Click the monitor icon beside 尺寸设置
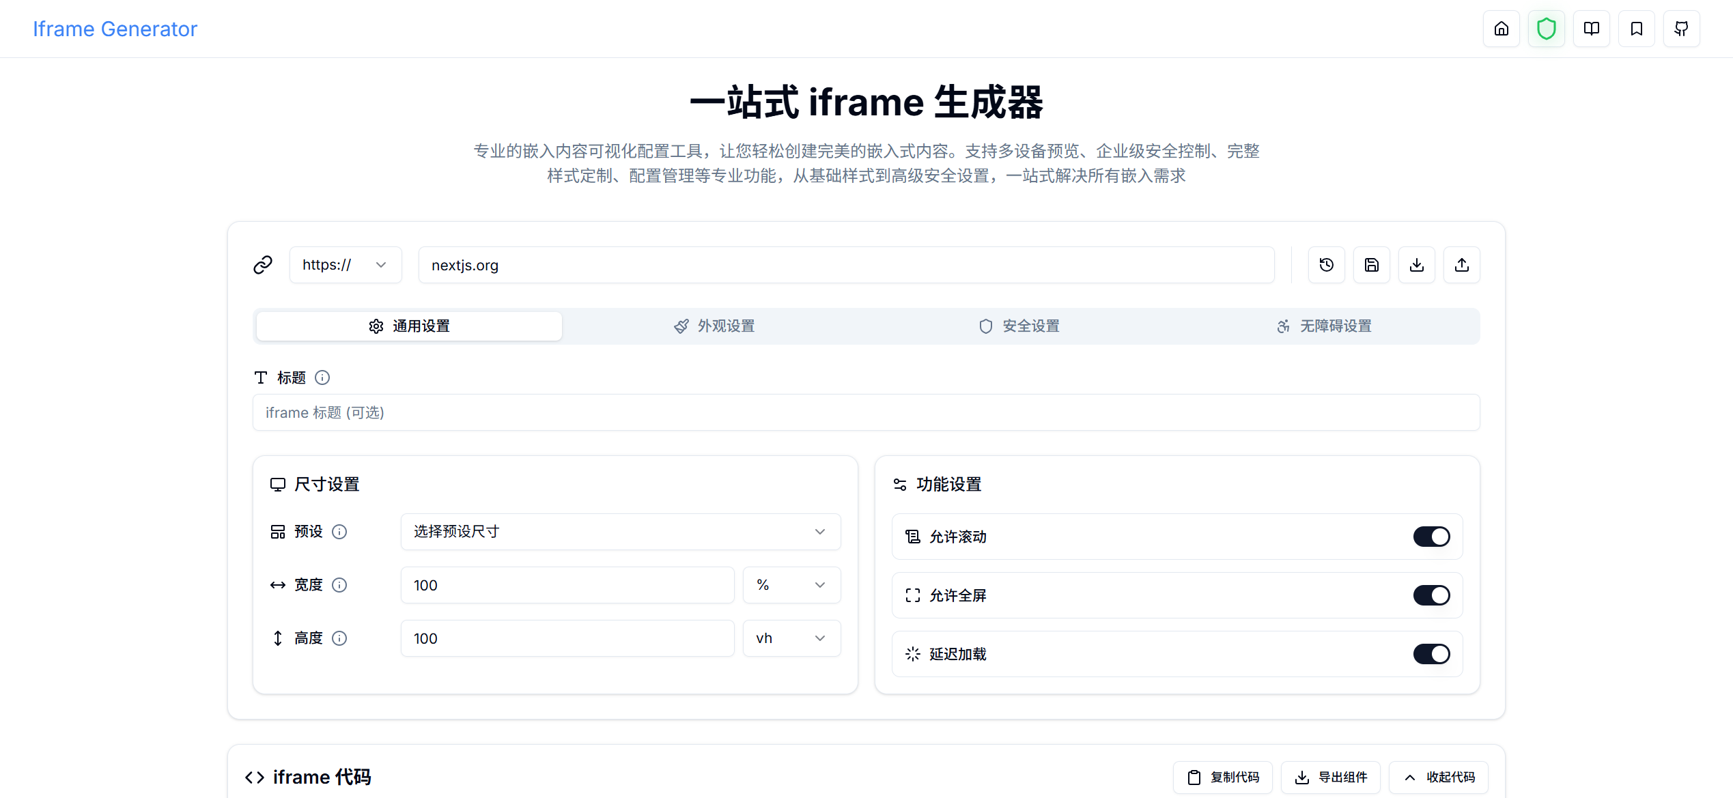Screen dimensions: 1733x798 (x=277, y=485)
